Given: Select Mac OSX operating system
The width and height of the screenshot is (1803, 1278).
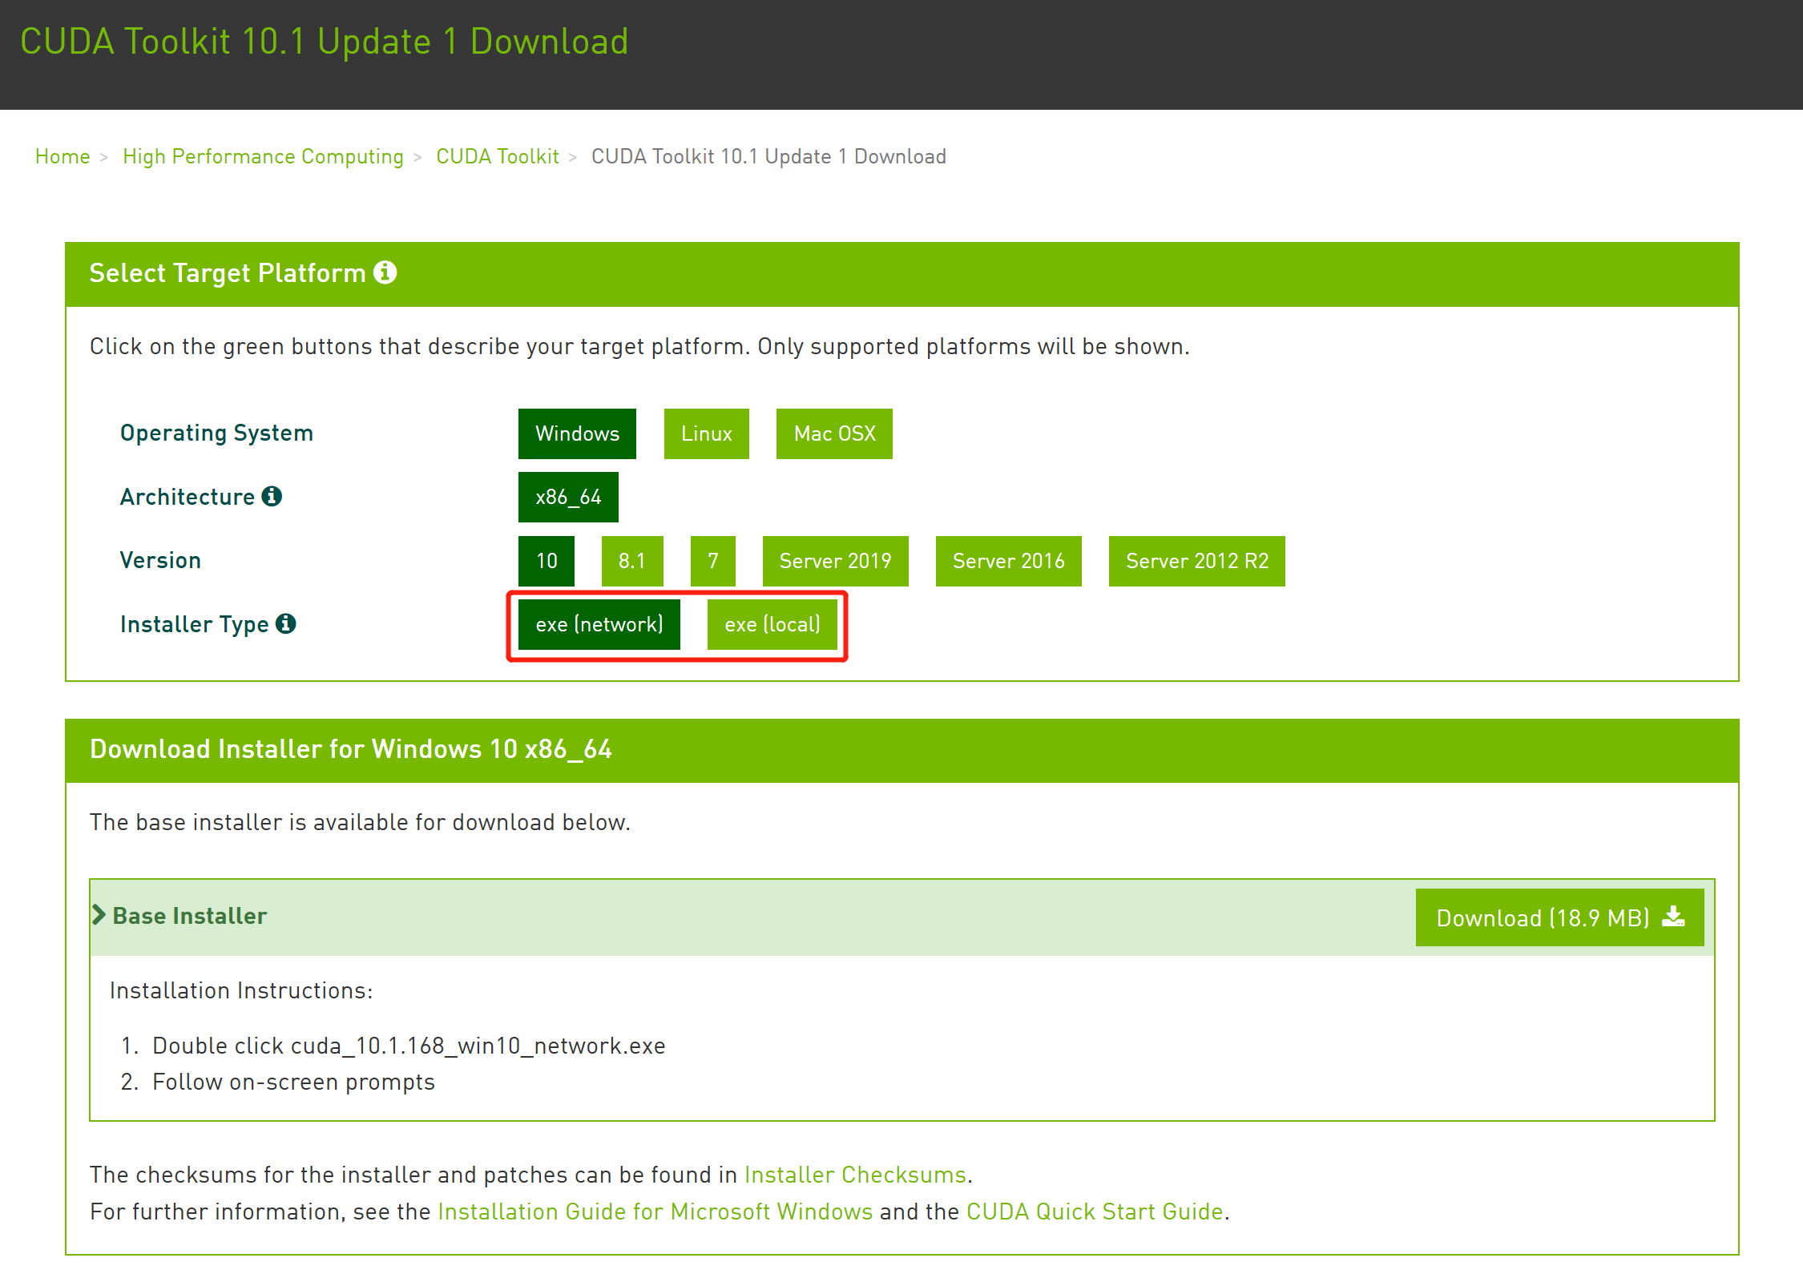Looking at the screenshot, I should pos(834,433).
